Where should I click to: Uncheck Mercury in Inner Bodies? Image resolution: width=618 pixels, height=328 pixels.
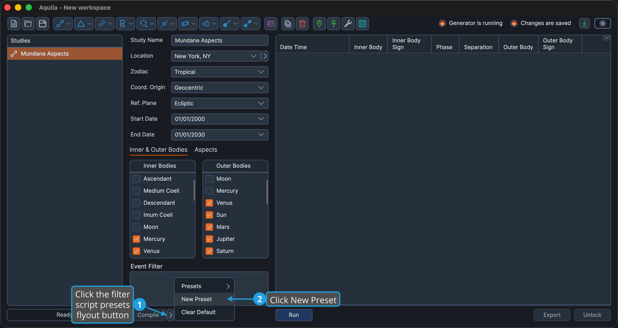point(136,239)
